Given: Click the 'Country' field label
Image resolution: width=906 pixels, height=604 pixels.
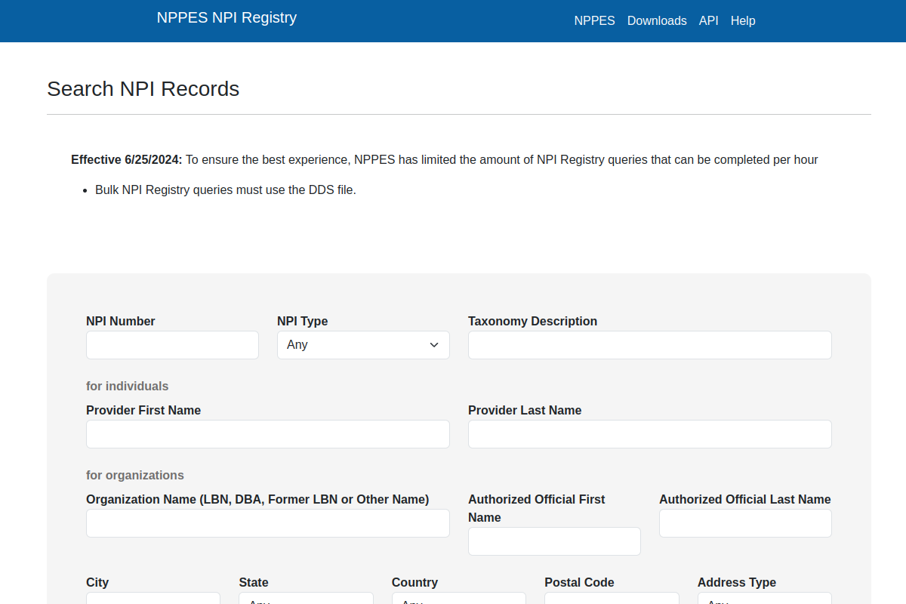Looking at the screenshot, I should 414,583.
